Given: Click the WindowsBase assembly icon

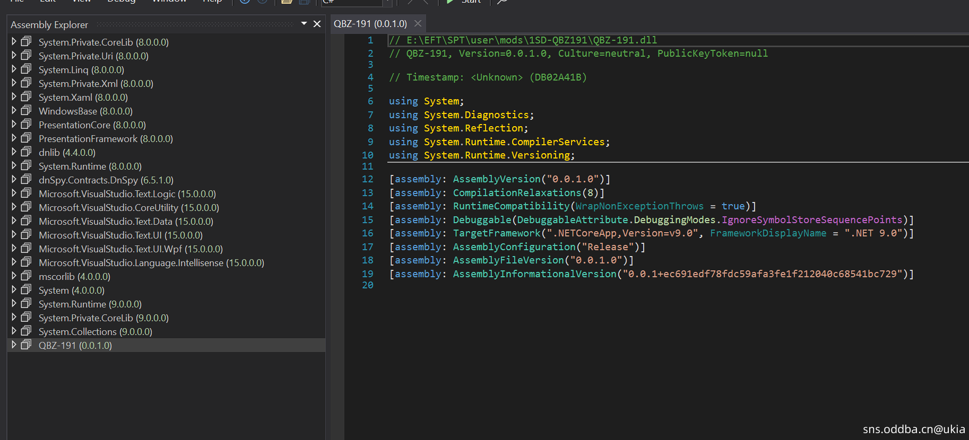Looking at the screenshot, I should [26, 111].
